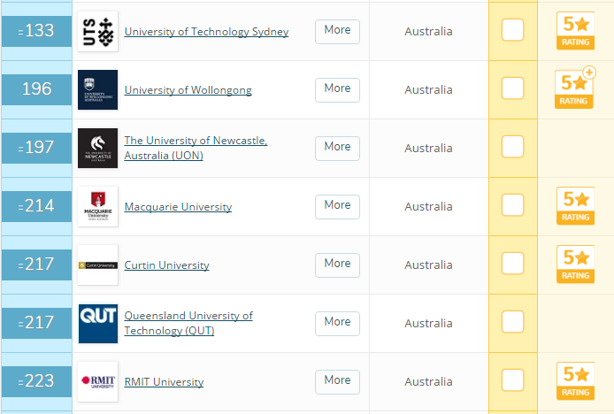Viewport: 614px width, 414px height.
Task: Check the compare box for University of Technology Sydney
Action: [512, 30]
